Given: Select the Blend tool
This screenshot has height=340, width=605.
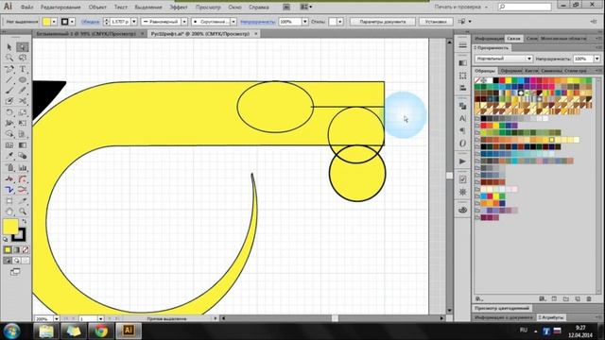Looking at the screenshot, I should (x=23, y=156).
